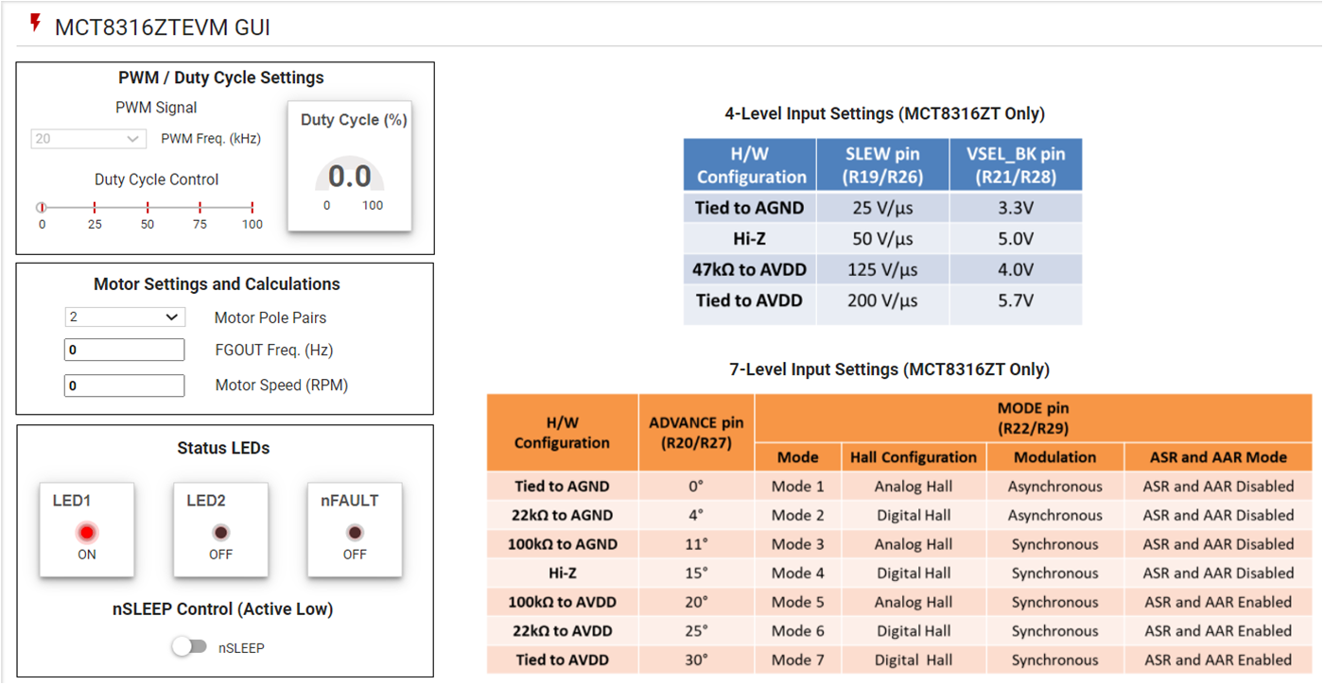Click the Motor Speed (RPM) input field
Screen dimensions: 1324x685
[x=124, y=385]
